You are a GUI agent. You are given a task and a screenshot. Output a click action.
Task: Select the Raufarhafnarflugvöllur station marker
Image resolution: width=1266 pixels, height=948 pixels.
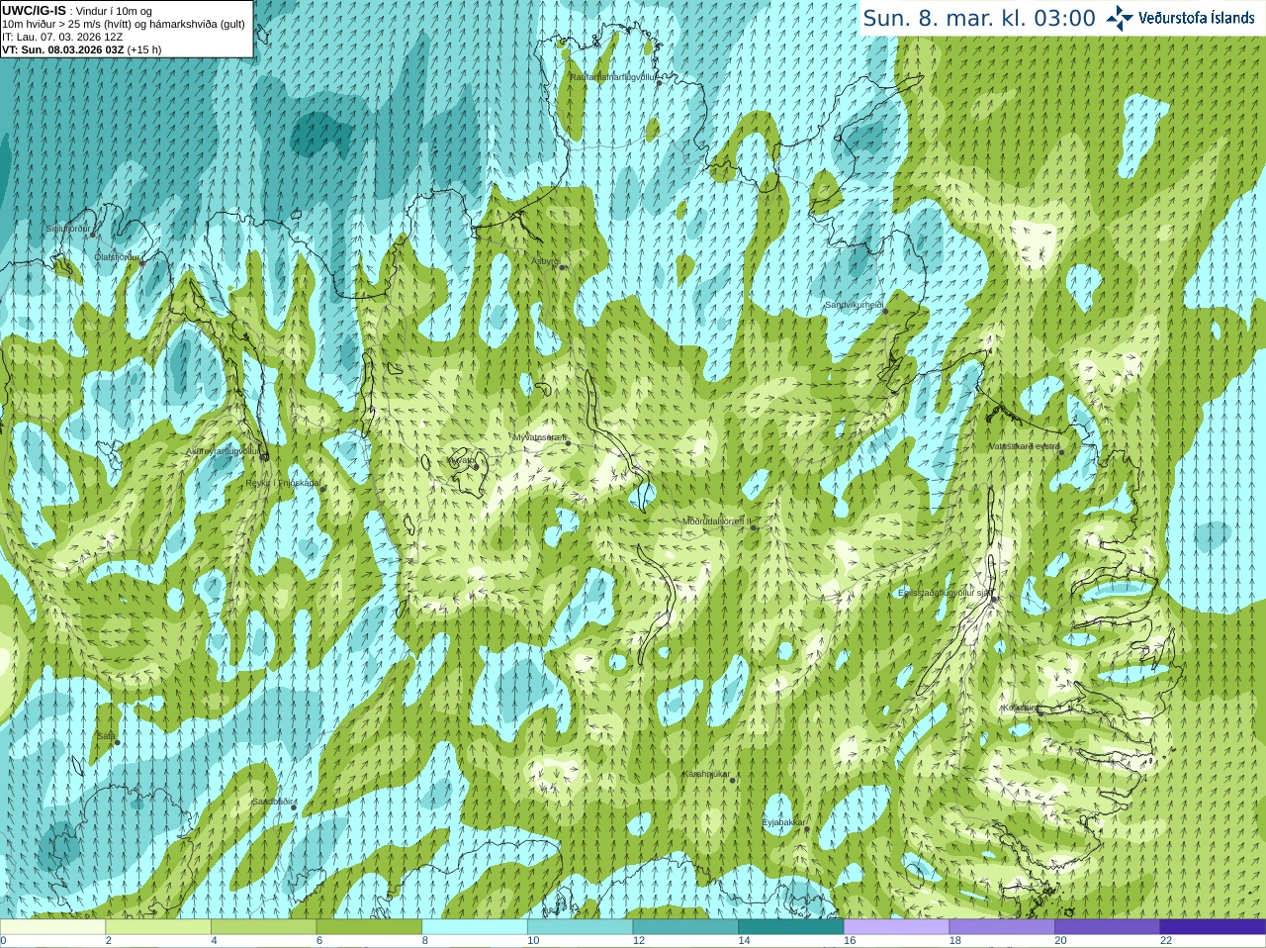pyautogui.click(x=659, y=83)
